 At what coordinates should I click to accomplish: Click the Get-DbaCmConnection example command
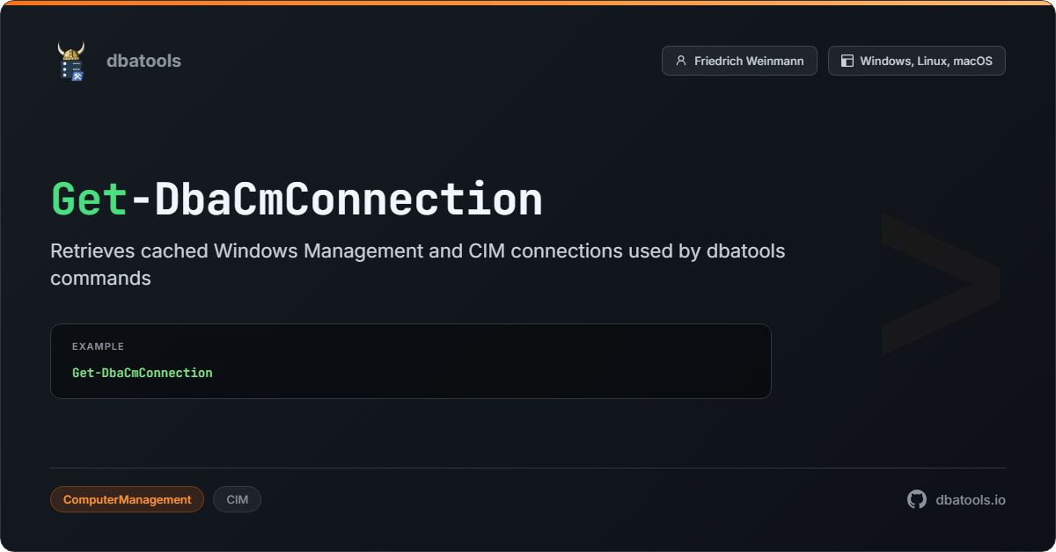143,373
